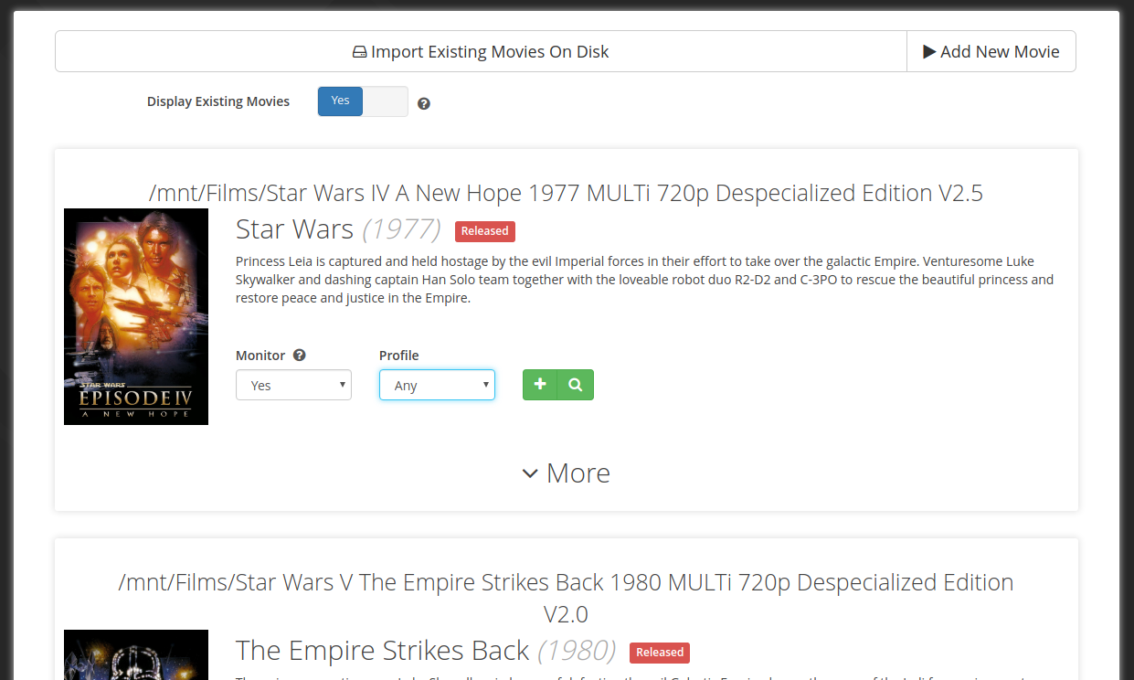1134x680 pixels.
Task: Click the chevron icon beside More
Action: (x=530, y=473)
